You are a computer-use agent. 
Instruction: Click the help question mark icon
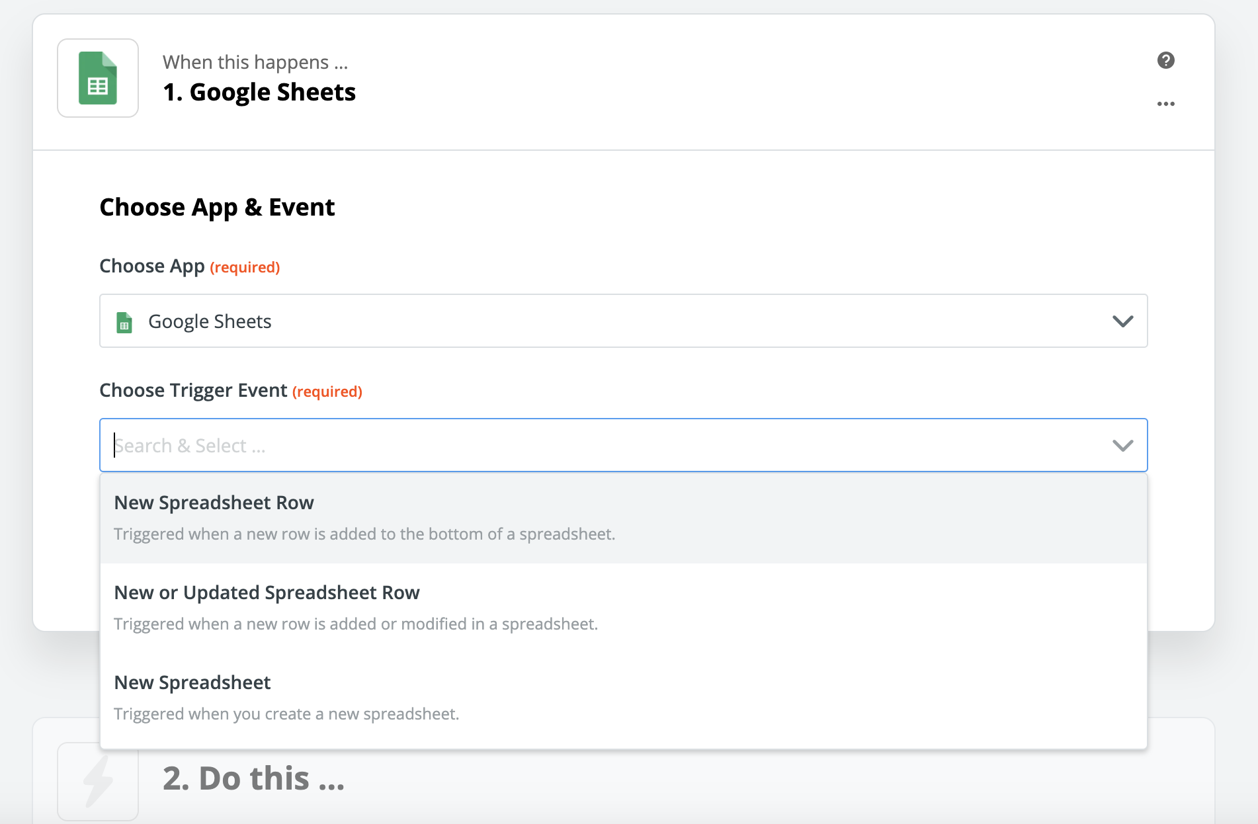point(1165,60)
